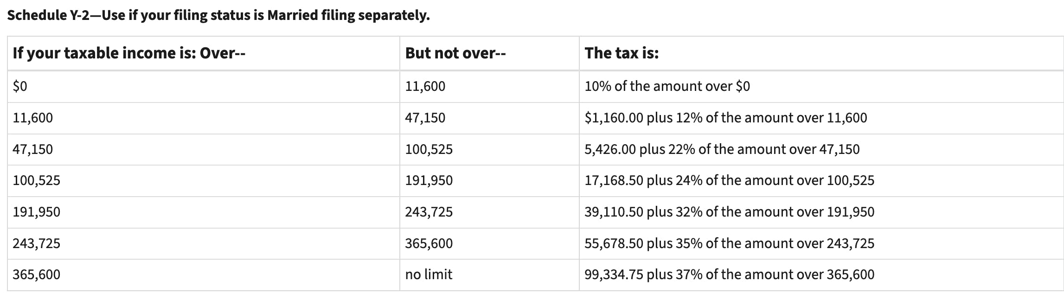Viewport: 1064px width, 294px height.
Task: Click the "$1,160.00 plus 12%" tax cell
Action: [725, 118]
